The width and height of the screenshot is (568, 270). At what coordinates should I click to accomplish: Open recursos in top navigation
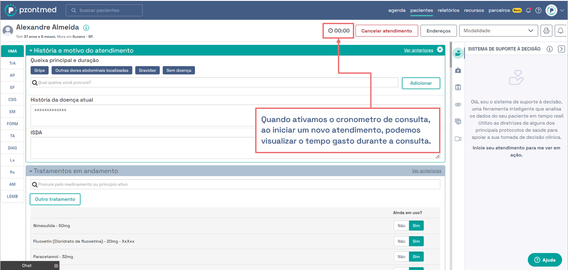tap(474, 10)
